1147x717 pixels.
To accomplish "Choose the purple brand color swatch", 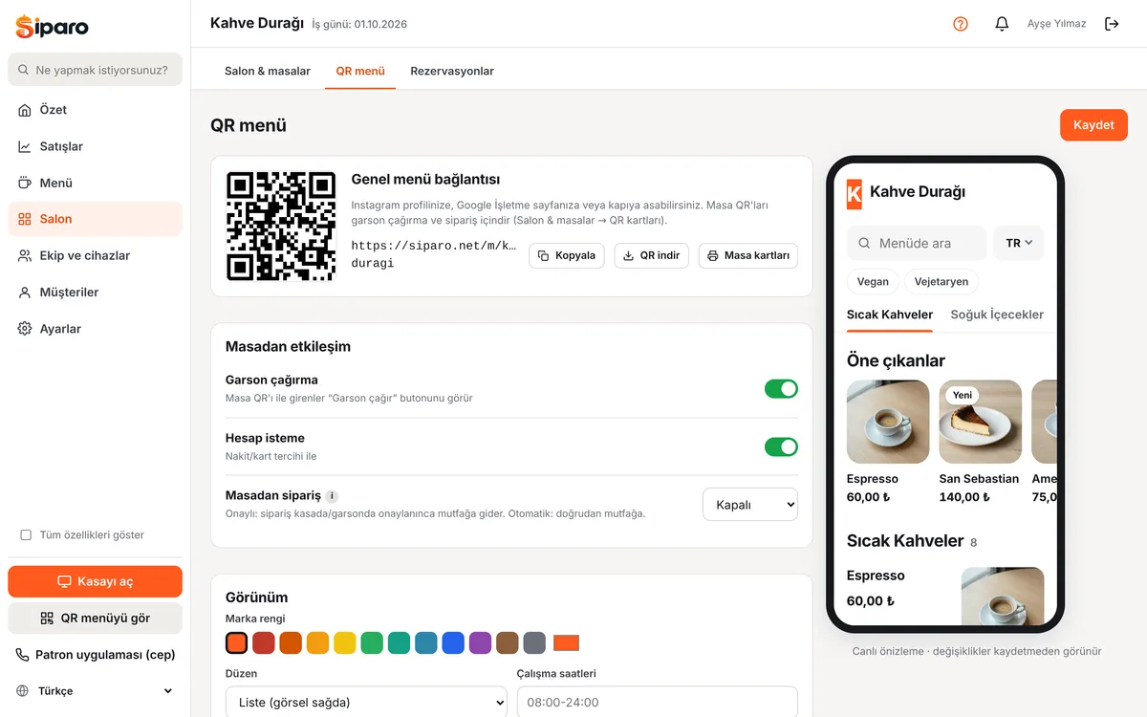I will point(481,642).
